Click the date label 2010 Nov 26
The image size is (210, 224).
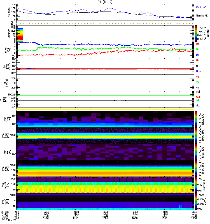click(9, 220)
